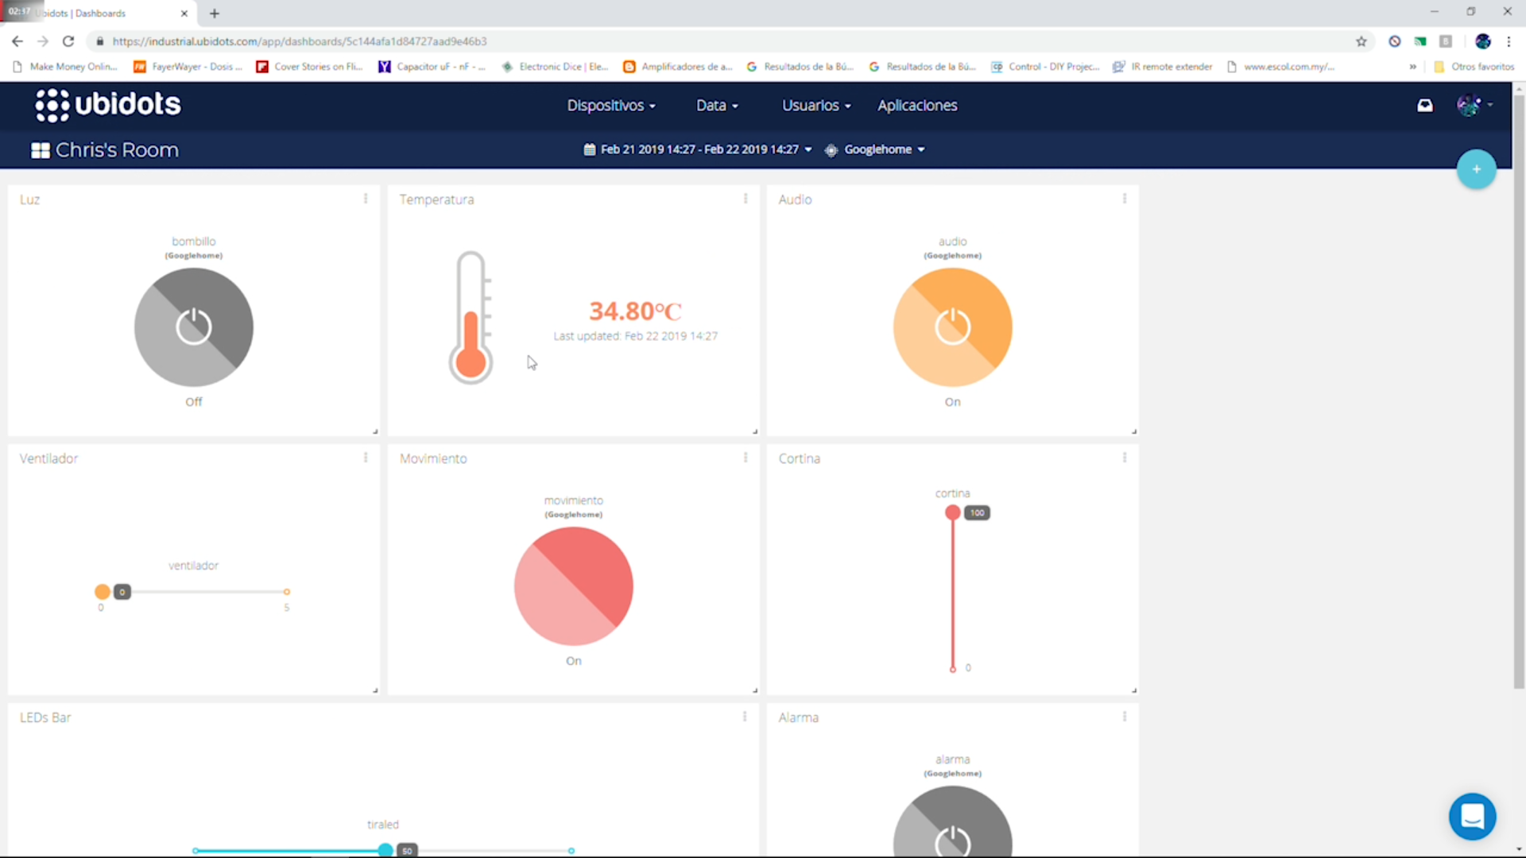This screenshot has width=1526, height=858.
Task: Click the tiraled slider handle
Action: click(385, 850)
